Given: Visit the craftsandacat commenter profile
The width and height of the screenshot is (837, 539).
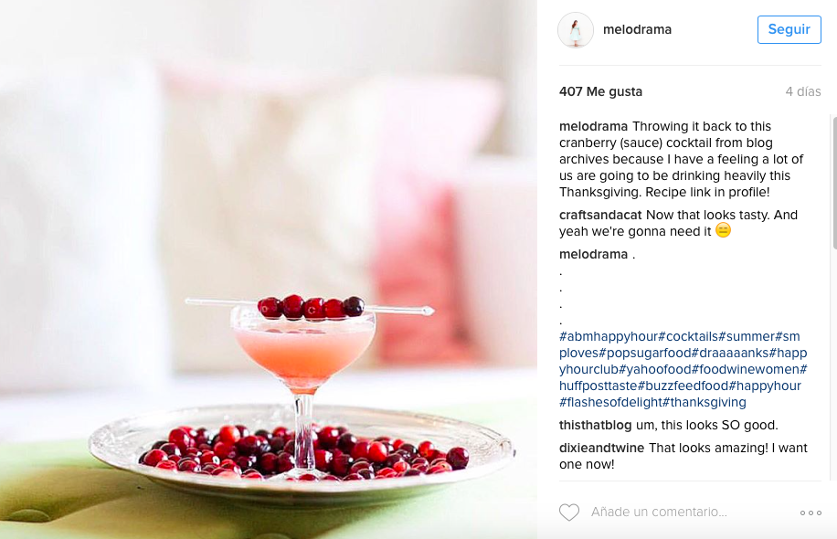Looking at the screenshot, I should pyautogui.click(x=600, y=215).
